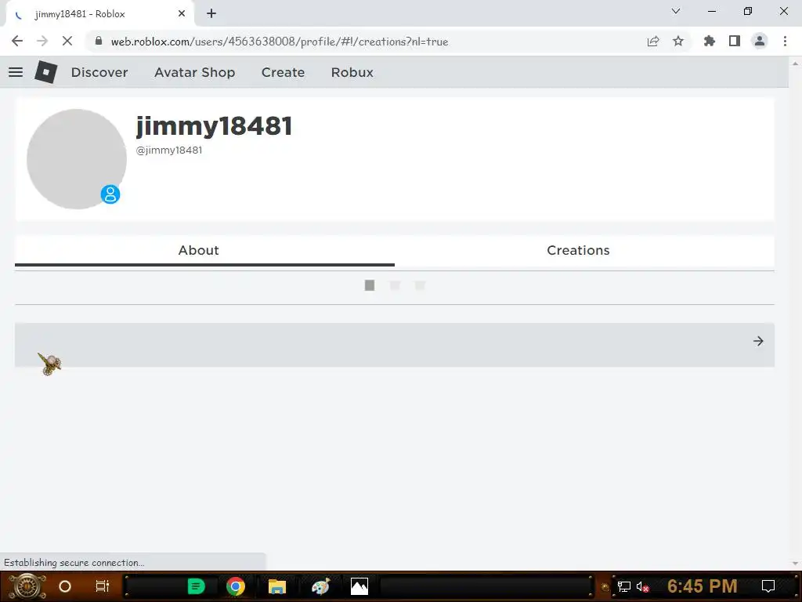Image resolution: width=802 pixels, height=602 pixels.
Task: Open the Roblox hamburger navigation menu
Action: pos(16,72)
